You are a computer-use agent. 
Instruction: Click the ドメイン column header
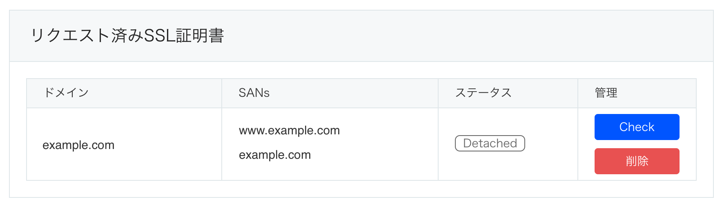click(x=66, y=93)
